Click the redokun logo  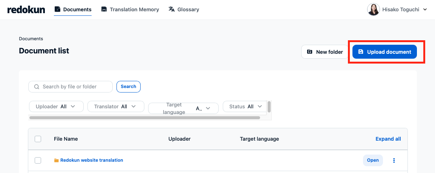(26, 10)
